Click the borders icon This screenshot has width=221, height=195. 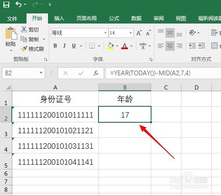[92, 46]
